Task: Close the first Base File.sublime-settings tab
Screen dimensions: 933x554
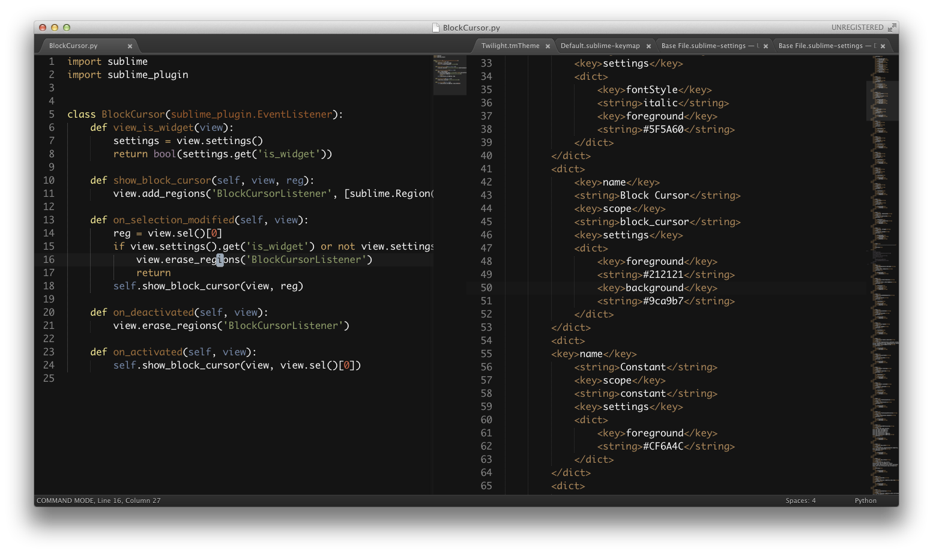Action: pyautogui.click(x=764, y=46)
